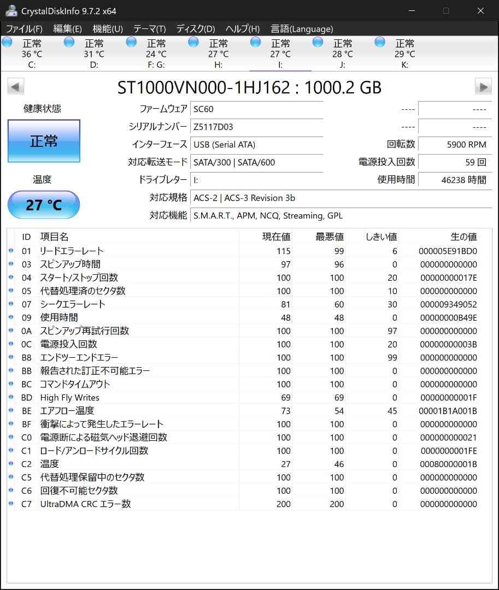Click the blue dot beside リードエラーレート

[11, 251]
